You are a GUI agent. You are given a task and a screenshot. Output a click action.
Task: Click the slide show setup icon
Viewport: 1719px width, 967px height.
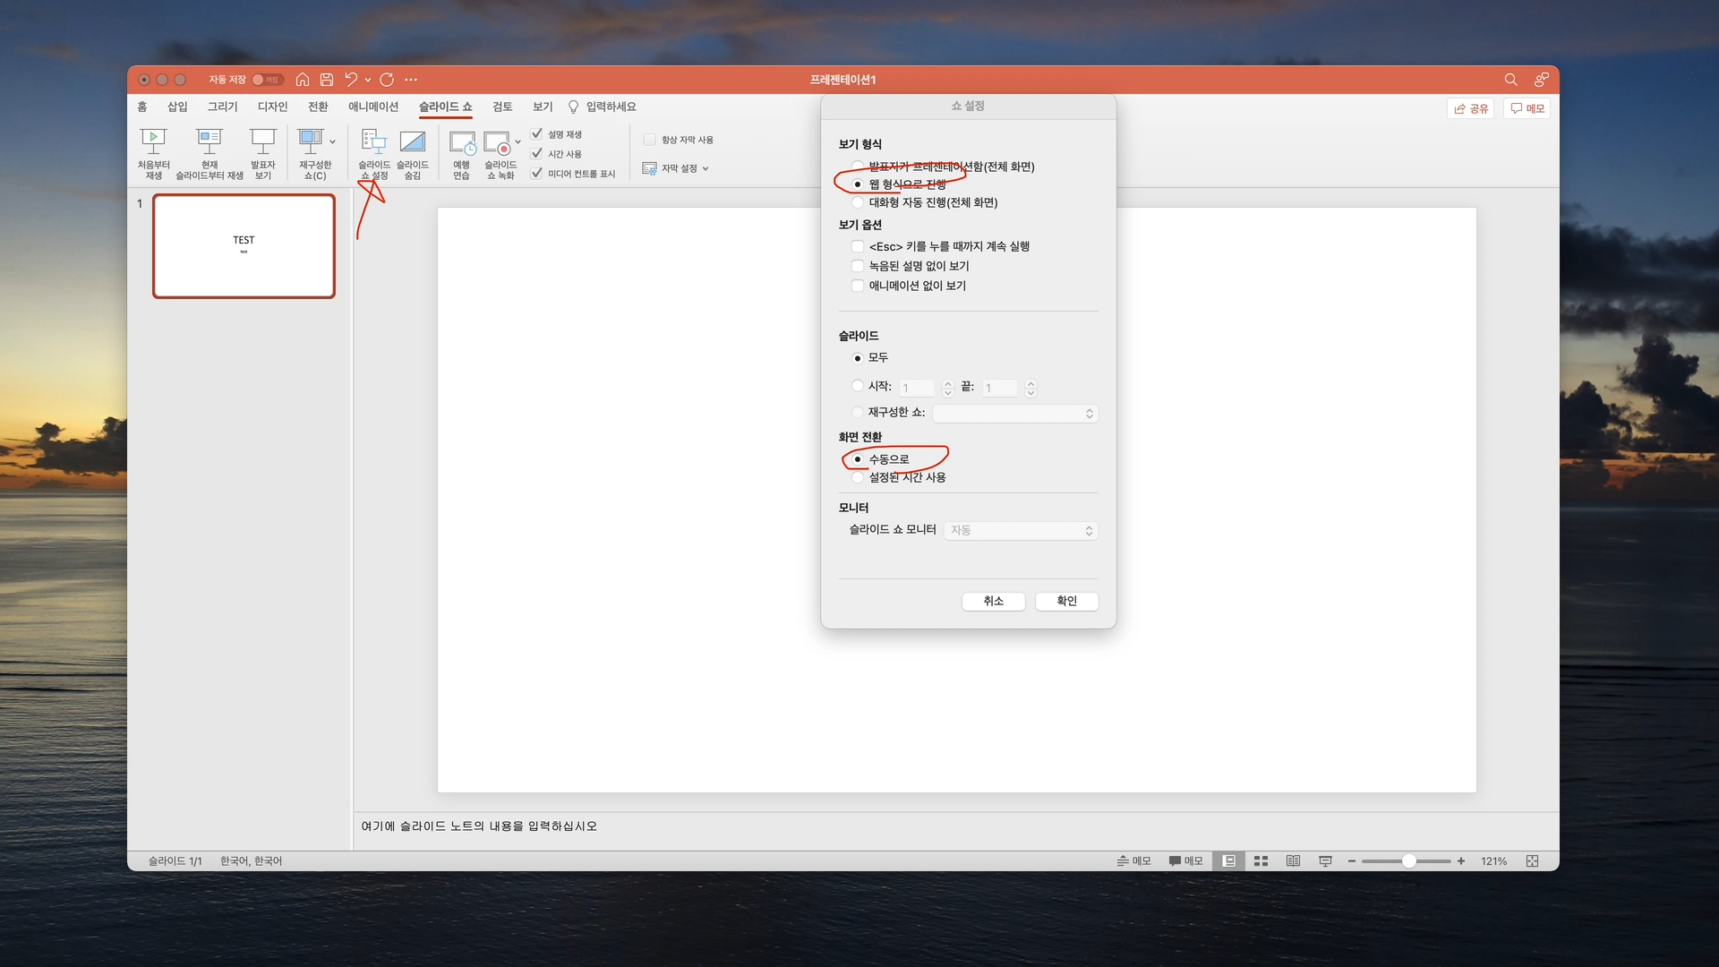[x=373, y=141]
